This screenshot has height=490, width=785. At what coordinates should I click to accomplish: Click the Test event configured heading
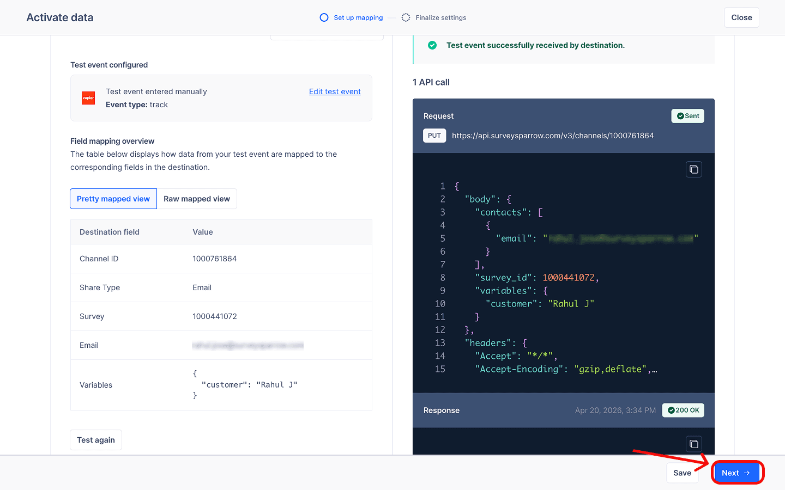(x=109, y=65)
